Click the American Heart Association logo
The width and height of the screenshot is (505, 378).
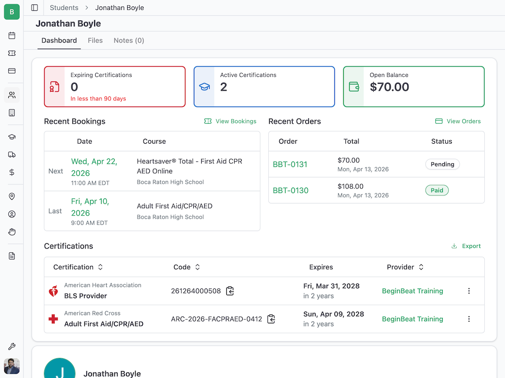coord(53,291)
